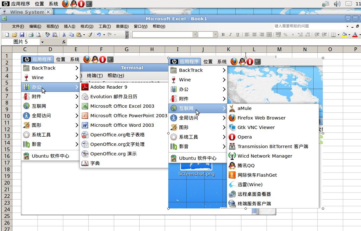Toggle Align Left
Image resolution: width=361 pixels, height=231 pixels.
[247, 35]
